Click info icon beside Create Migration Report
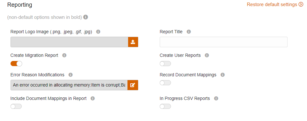 (x=65, y=55)
